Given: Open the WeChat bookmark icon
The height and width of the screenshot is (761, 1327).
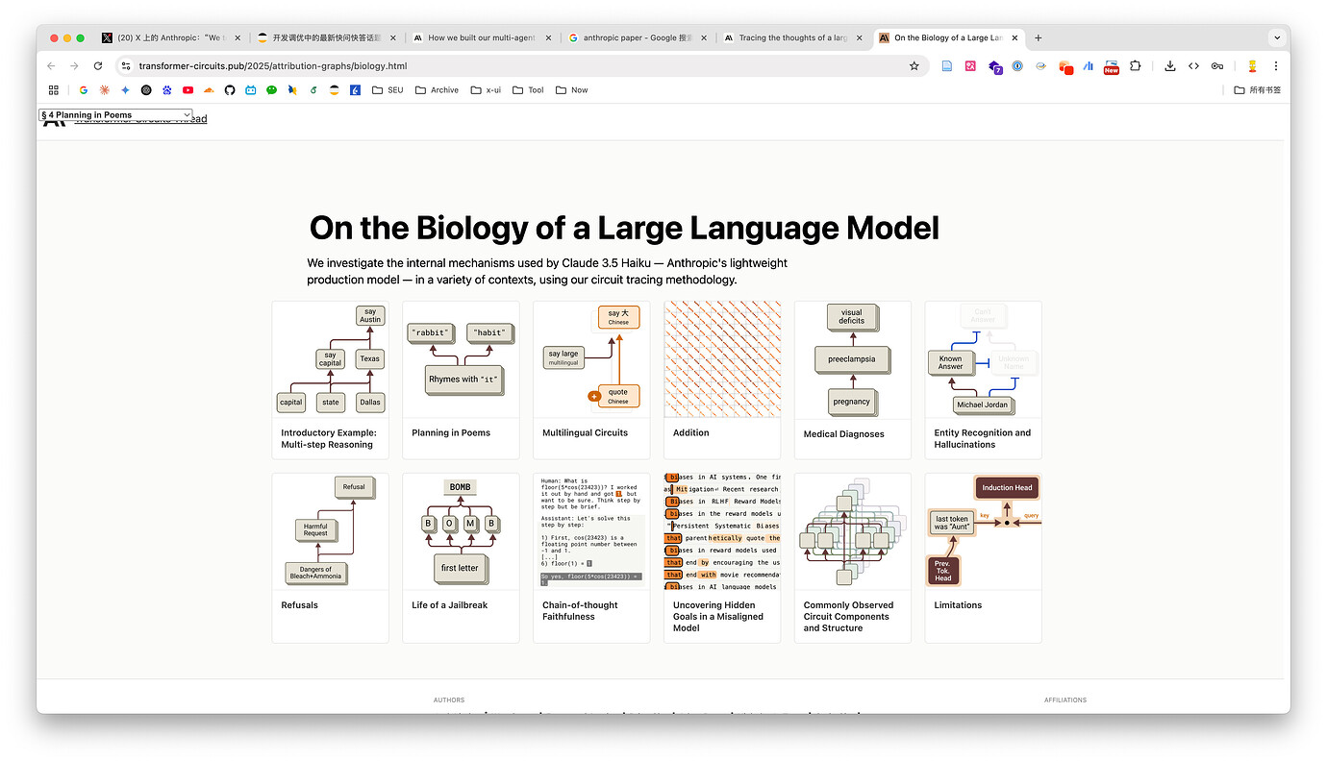Looking at the screenshot, I should pyautogui.click(x=271, y=90).
